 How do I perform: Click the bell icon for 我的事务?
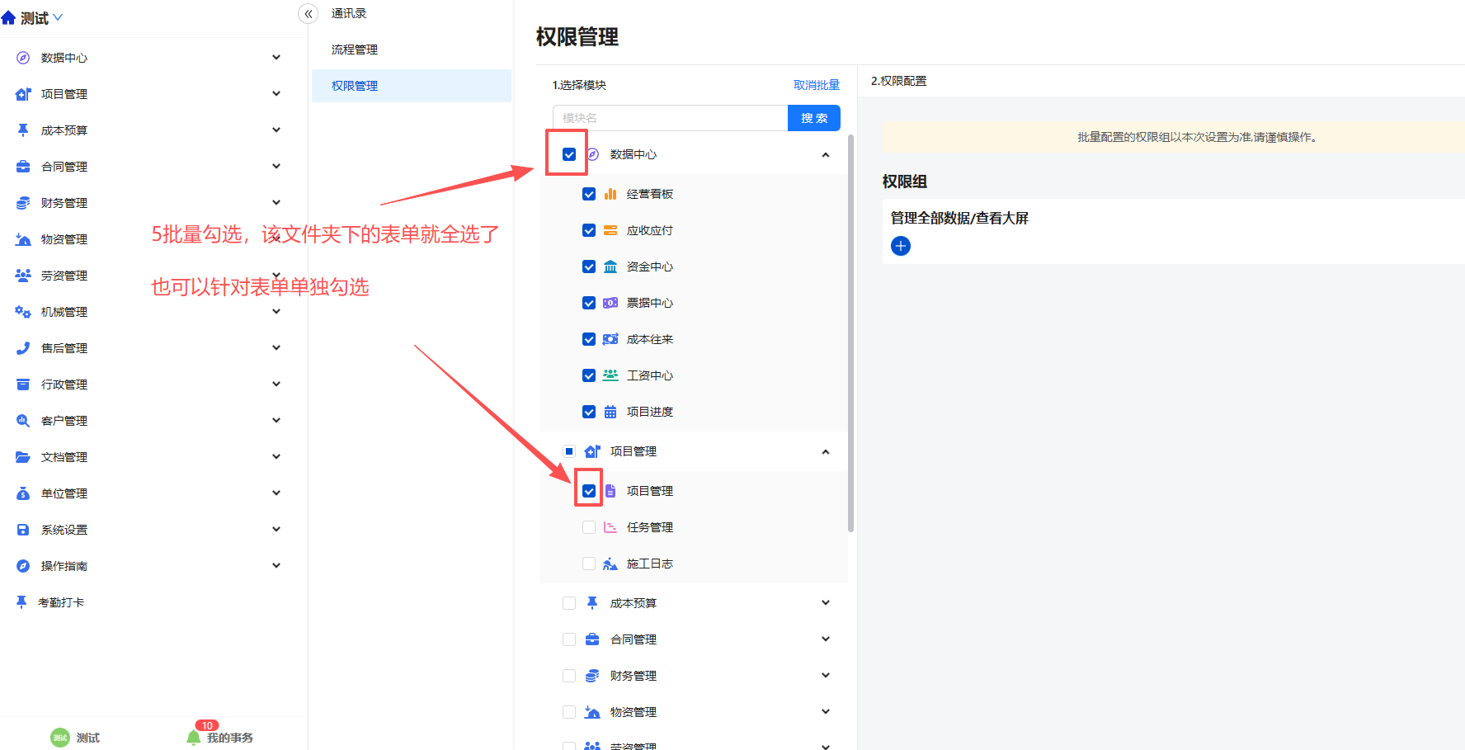pos(194,737)
